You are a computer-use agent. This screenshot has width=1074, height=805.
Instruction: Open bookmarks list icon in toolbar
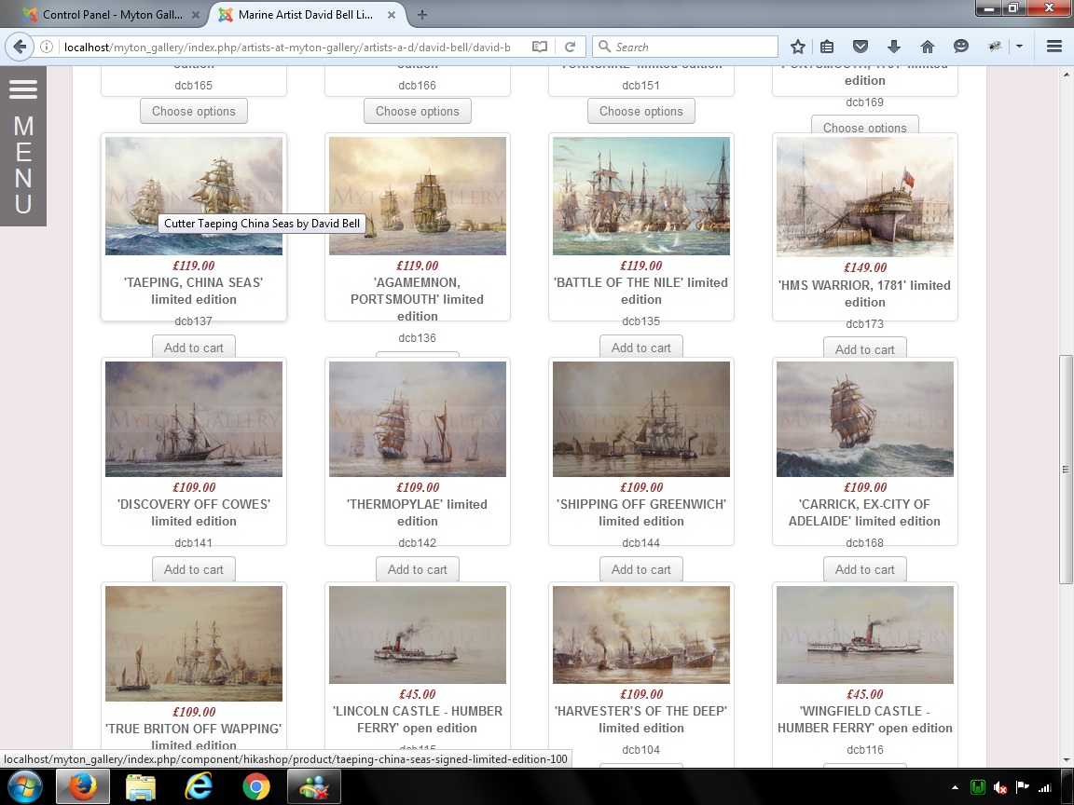coord(827,47)
